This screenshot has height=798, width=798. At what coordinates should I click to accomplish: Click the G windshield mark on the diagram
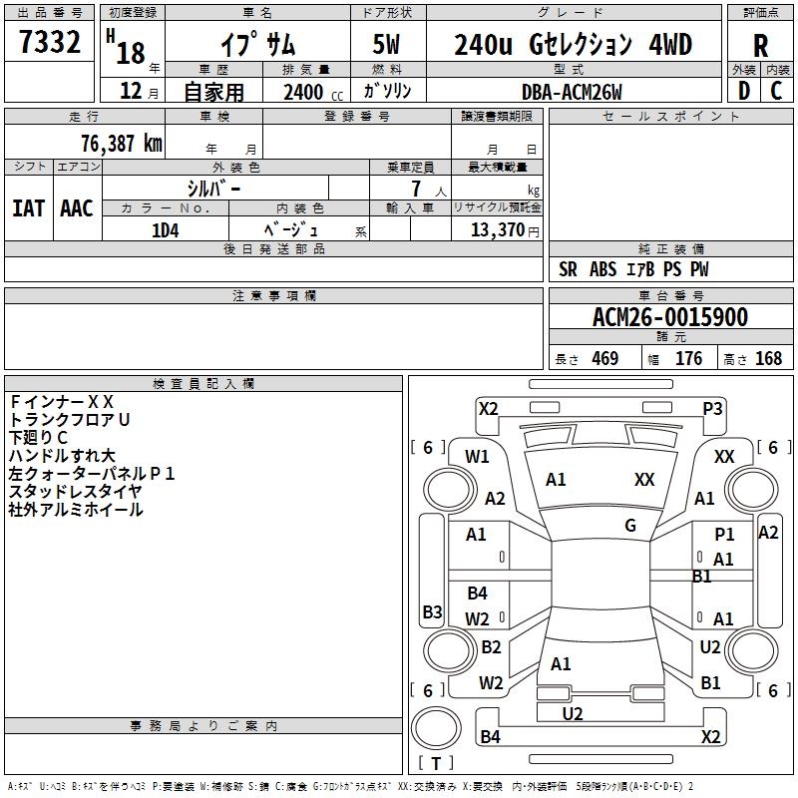coord(630,526)
